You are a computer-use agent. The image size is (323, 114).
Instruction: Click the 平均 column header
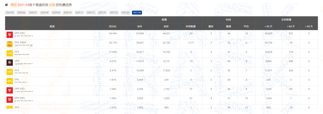[246, 26]
